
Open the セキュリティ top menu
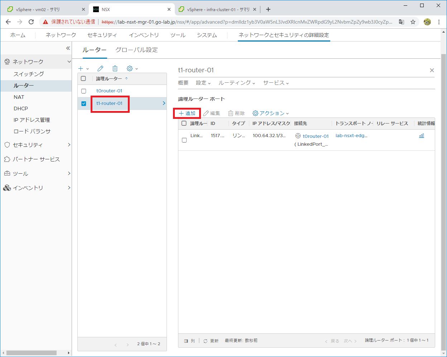(x=102, y=35)
